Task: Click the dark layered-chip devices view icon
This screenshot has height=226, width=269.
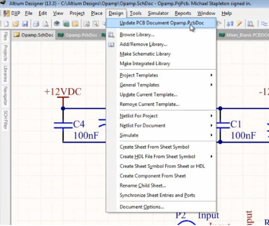Action: pyautogui.click(x=56, y=23)
